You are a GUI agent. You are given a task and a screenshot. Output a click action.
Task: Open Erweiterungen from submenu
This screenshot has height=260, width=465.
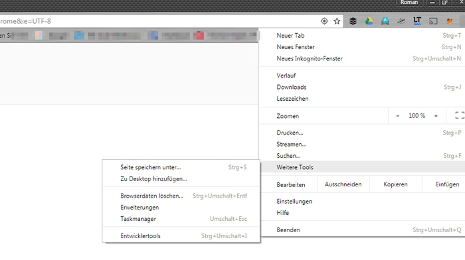click(181, 208)
